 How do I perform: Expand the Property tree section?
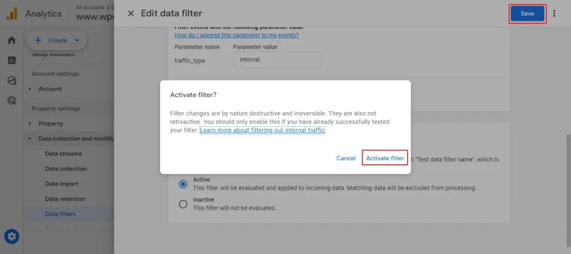click(x=30, y=123)
